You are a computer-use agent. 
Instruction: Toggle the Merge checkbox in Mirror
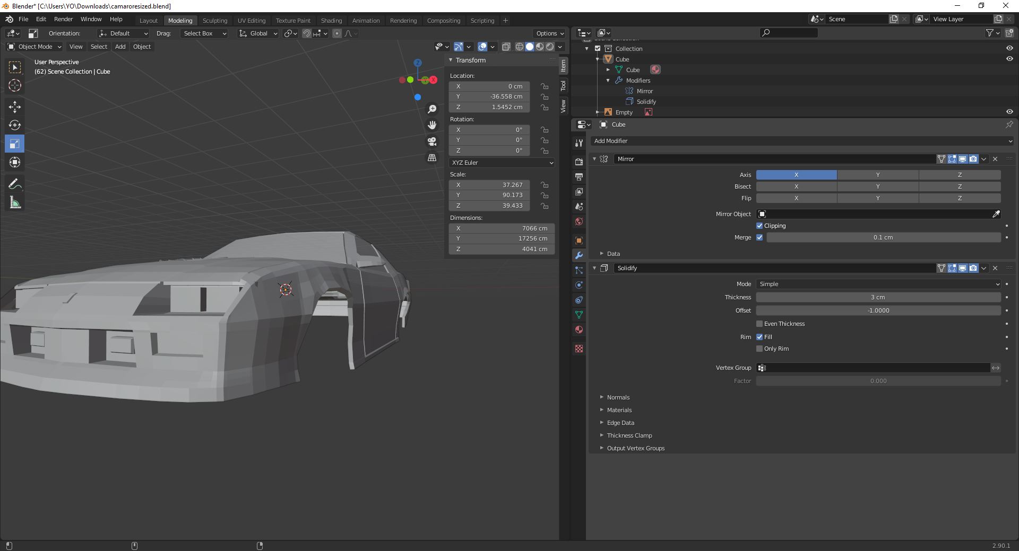[x=759, y=237]
